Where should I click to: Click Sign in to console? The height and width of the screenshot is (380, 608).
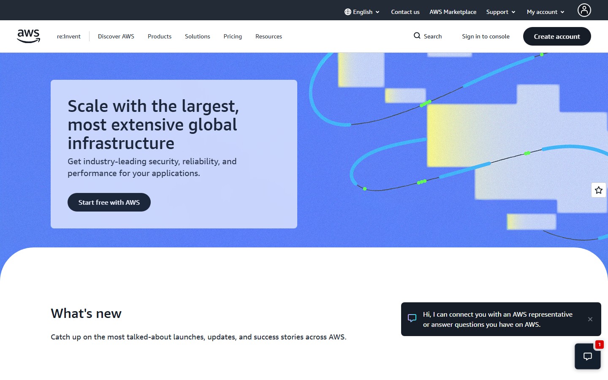pyautogui.click(x=486, y=36)
